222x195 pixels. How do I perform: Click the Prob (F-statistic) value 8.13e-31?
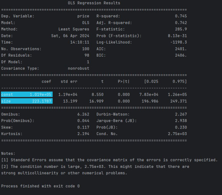coord(177,36)
